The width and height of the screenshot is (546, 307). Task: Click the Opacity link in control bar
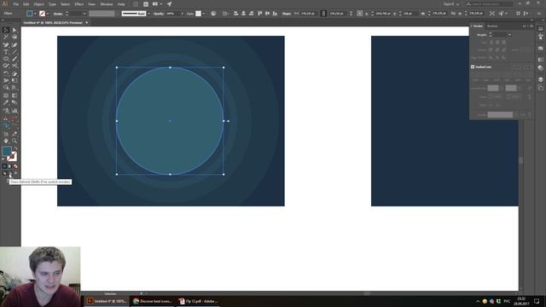pyautogui.click(x=159, y=14)
